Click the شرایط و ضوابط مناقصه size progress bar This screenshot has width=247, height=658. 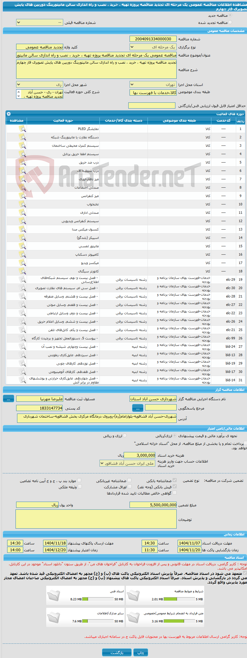coord(179,599)
